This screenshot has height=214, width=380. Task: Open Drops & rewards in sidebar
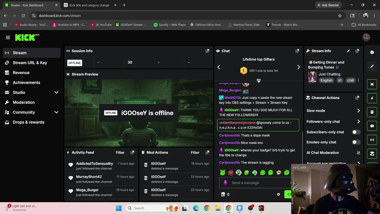click(32, 122)
